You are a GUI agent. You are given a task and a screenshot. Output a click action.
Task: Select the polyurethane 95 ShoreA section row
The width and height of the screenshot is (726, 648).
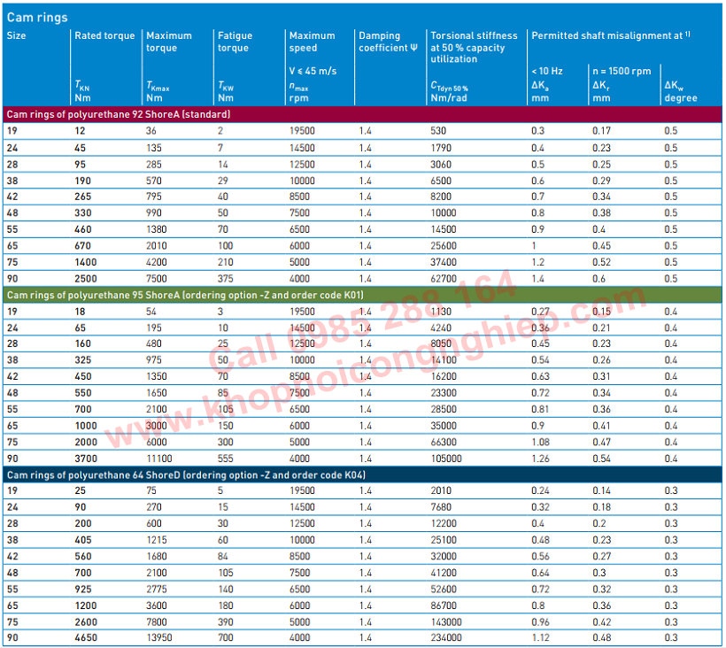[185, 295]
